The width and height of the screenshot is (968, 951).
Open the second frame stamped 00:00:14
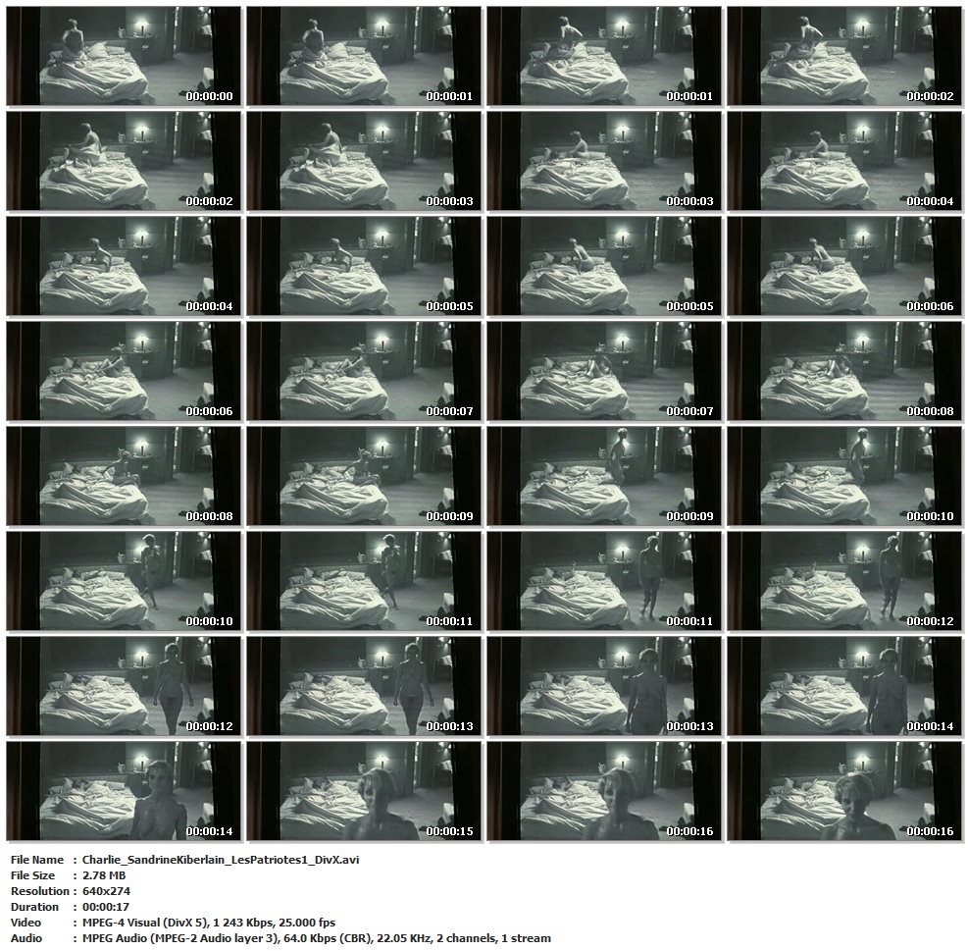pyautogui.click(x=125, y=792)
